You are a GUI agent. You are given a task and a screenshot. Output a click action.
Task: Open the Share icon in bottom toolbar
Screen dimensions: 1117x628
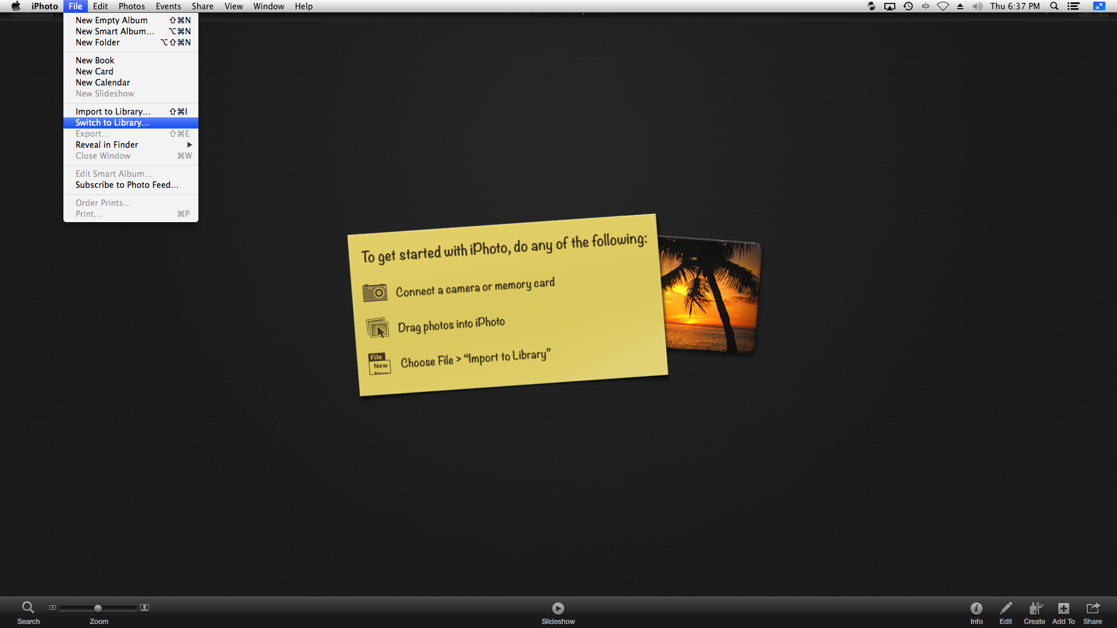[x=1093, y=608]
